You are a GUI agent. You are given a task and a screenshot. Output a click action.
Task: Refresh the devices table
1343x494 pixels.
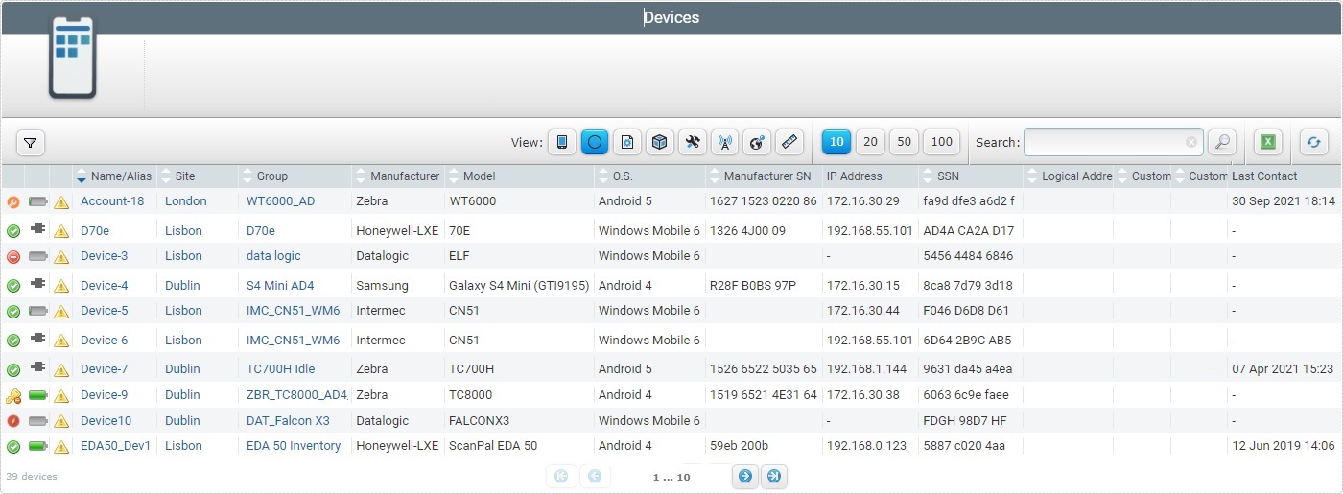pos(1313,142)
